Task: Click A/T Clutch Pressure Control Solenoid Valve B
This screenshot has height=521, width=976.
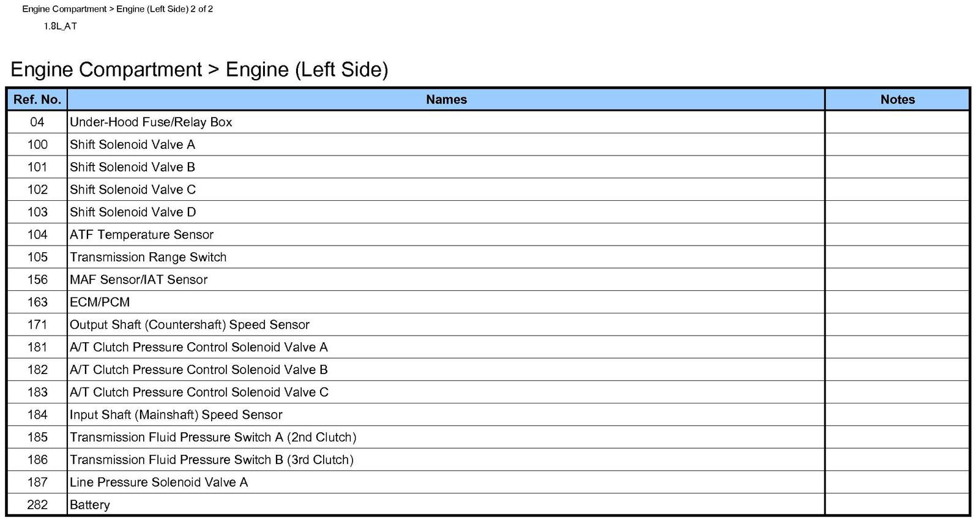Action: point(199,370)
